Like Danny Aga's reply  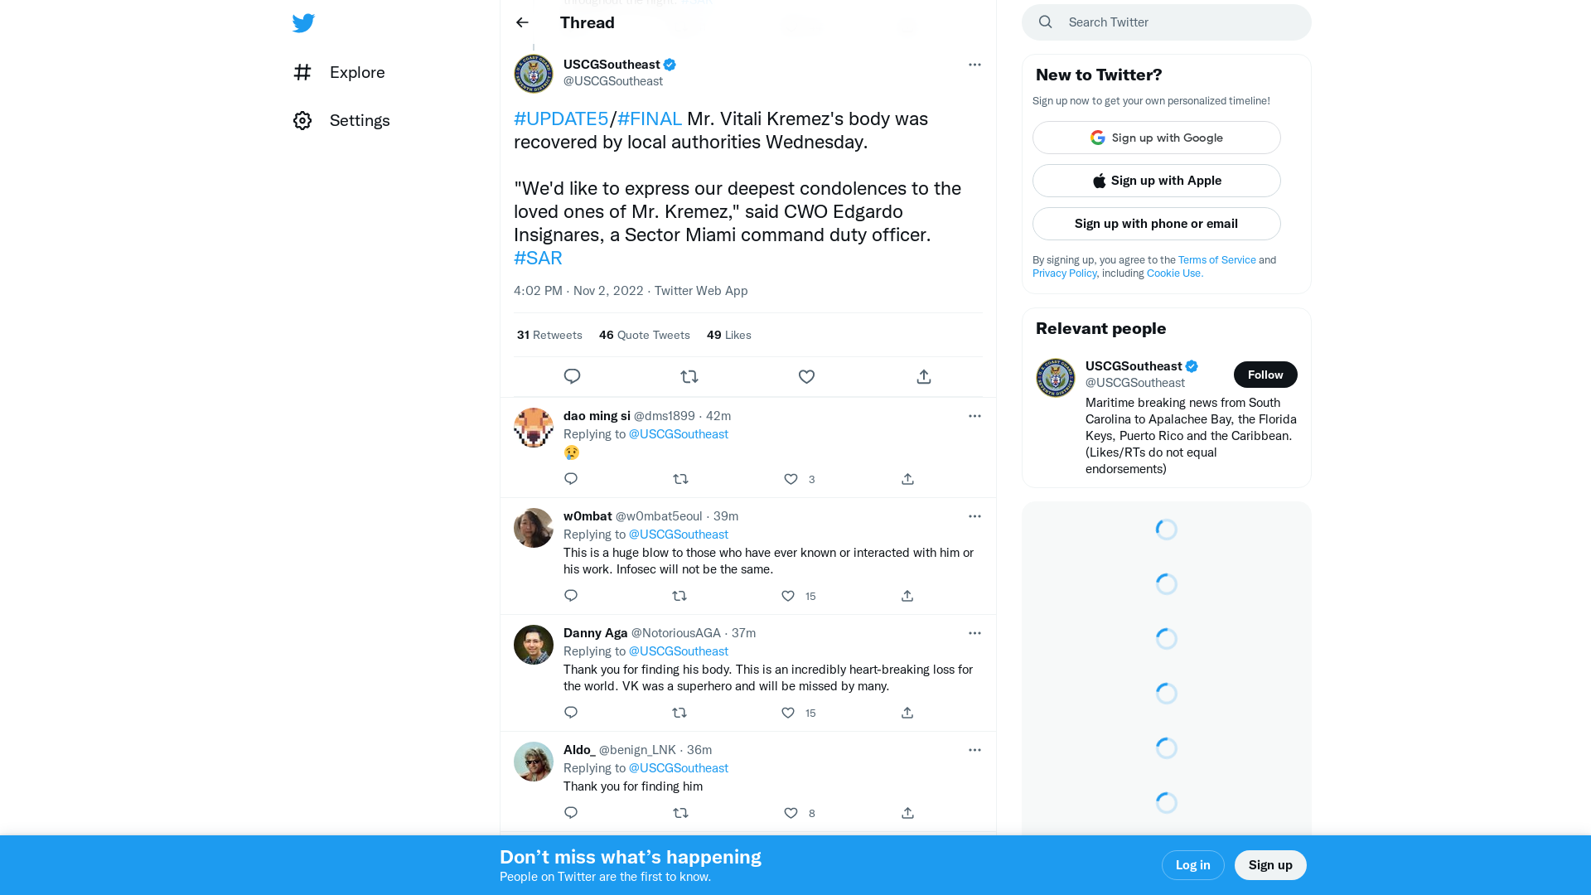click(x=788, y=713)
